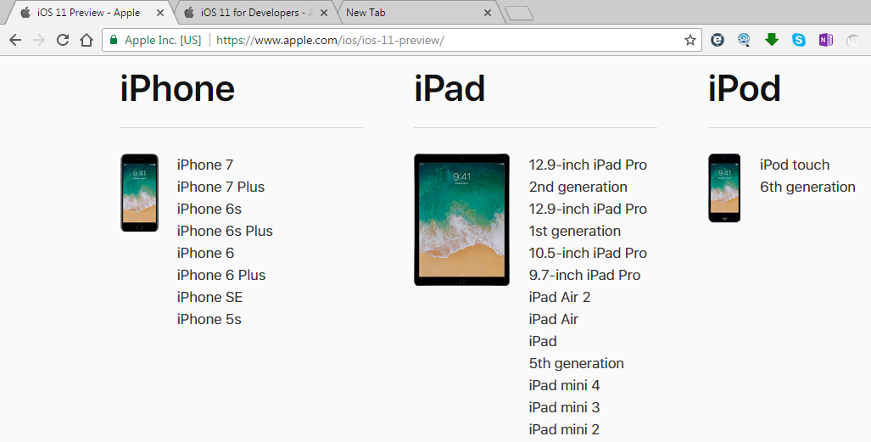Close the New Tab tab

point(487,12)
